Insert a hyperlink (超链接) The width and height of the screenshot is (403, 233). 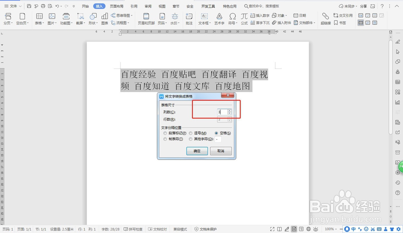tap(326, 19)
